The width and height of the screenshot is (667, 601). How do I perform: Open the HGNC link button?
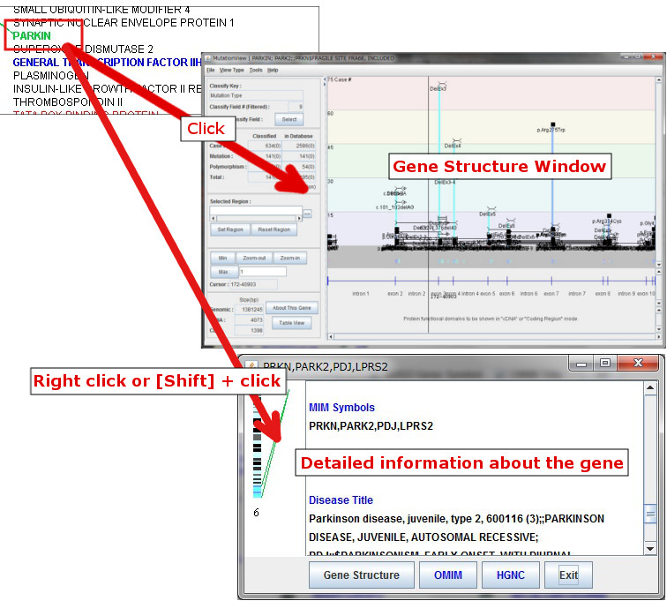pyautogui.click(x=510, y=575)
